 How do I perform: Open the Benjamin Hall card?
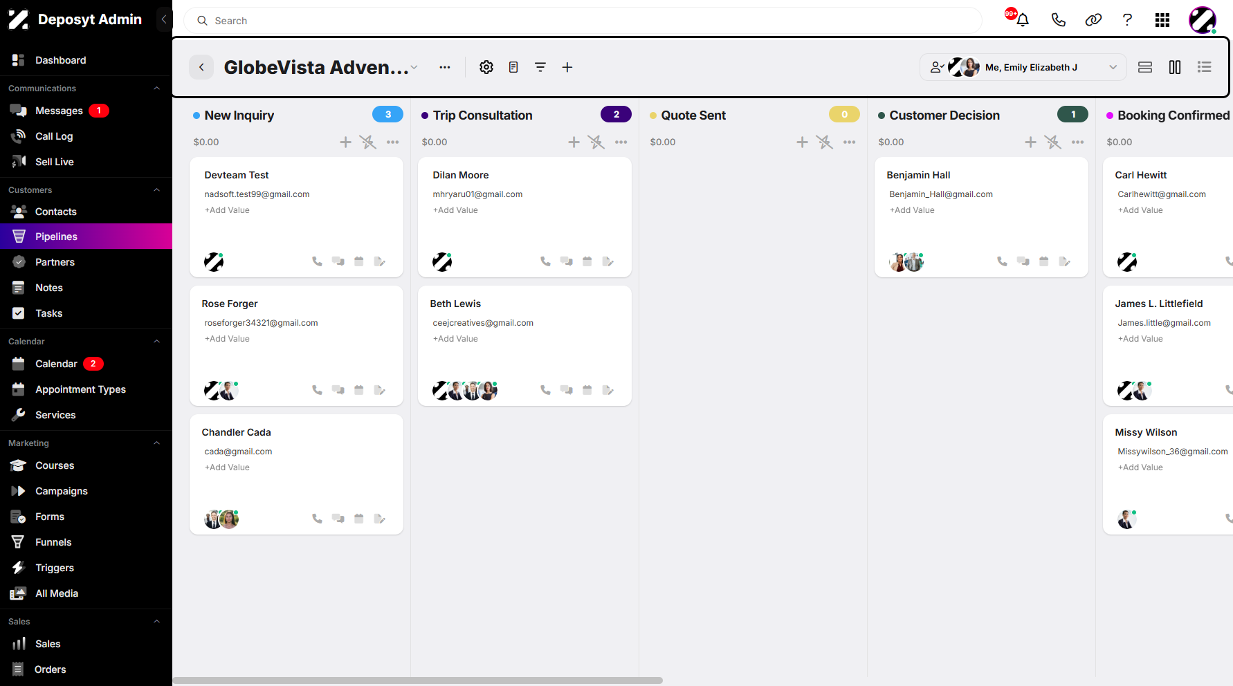point(981,217)
